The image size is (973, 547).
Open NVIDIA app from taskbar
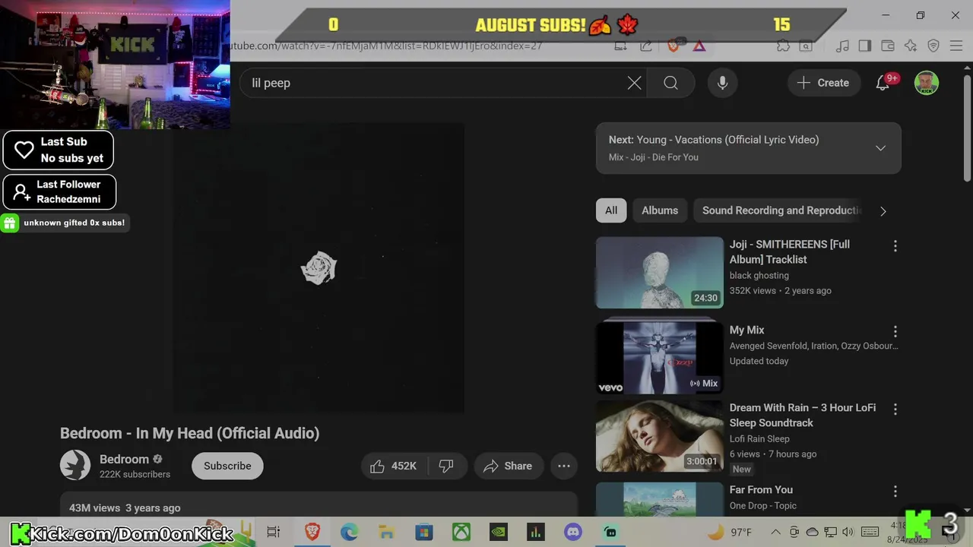click(x=499, y=533)
